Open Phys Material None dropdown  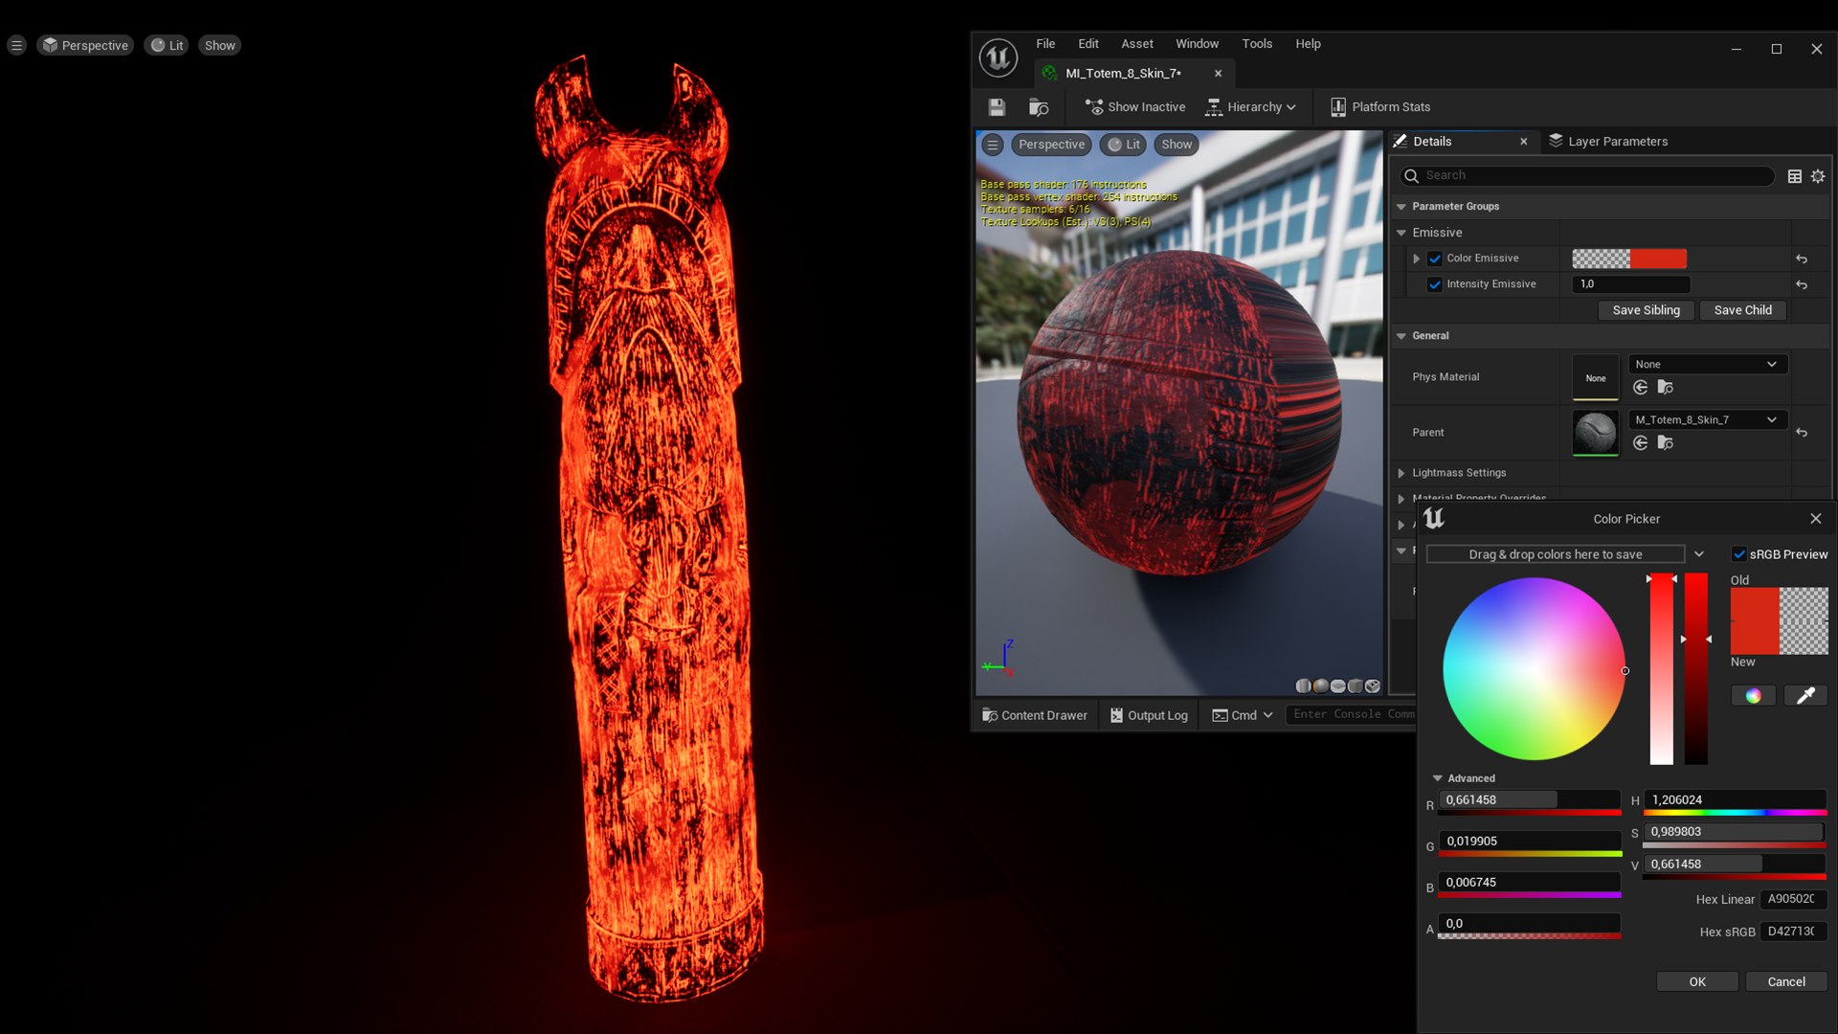pyautogui.click(x=1708, y=365)
